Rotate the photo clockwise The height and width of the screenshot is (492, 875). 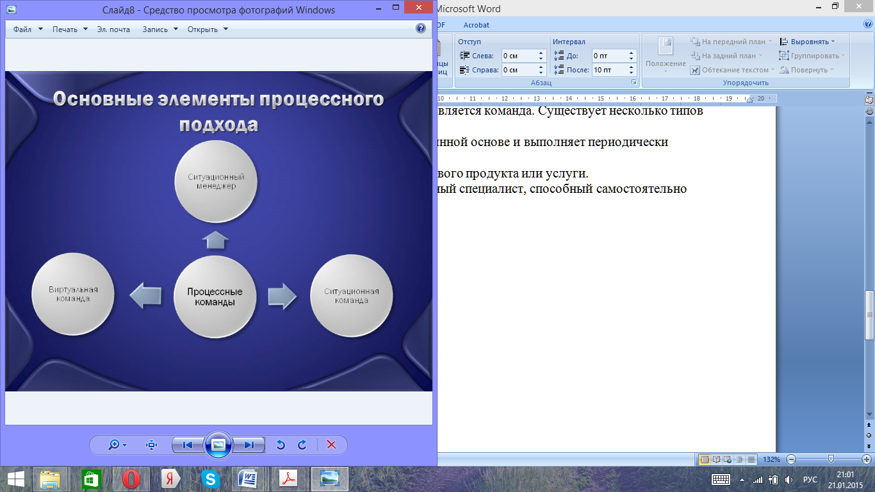[x=302, y=445]
